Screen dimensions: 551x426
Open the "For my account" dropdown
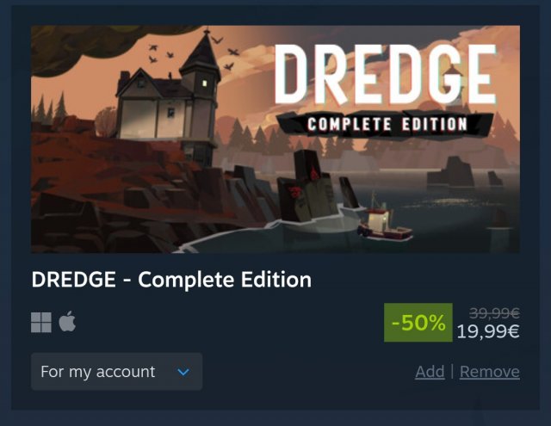pyautogui.click(x=117, y=372)
